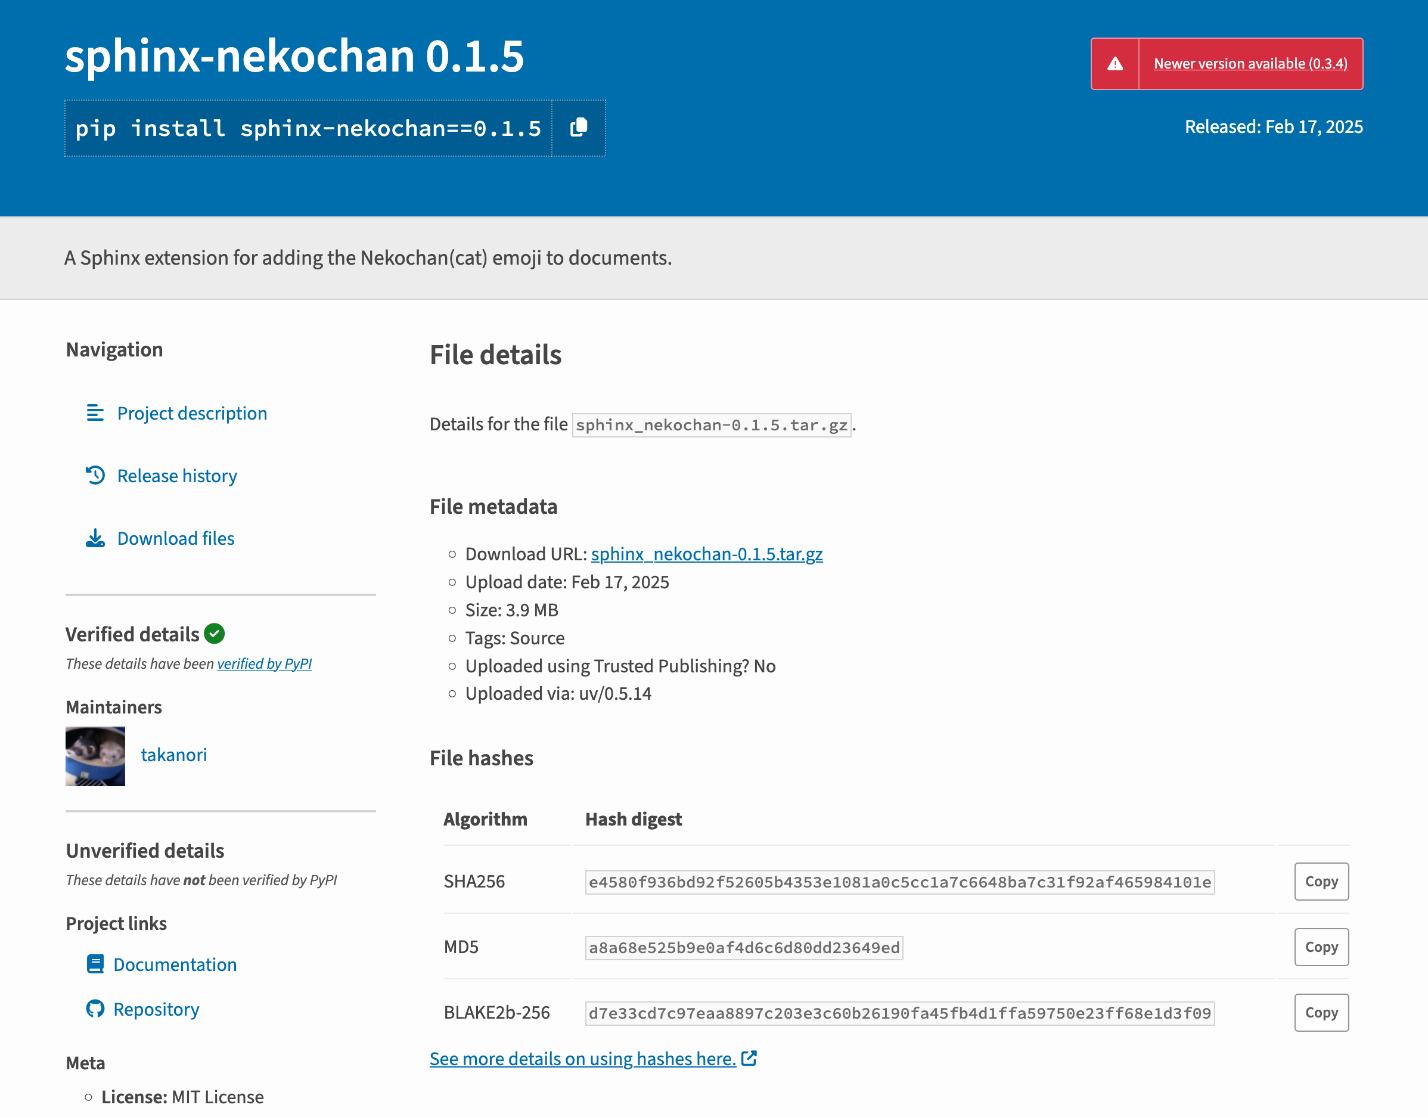This screenshot has height=1117, width=1428.
Task: Click the Download files arrow icon
Action: (95, 538)
